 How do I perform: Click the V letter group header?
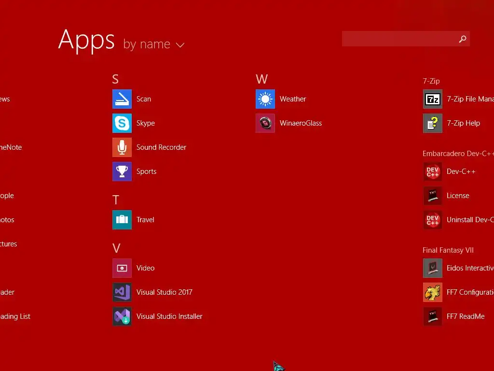[116, 248]
